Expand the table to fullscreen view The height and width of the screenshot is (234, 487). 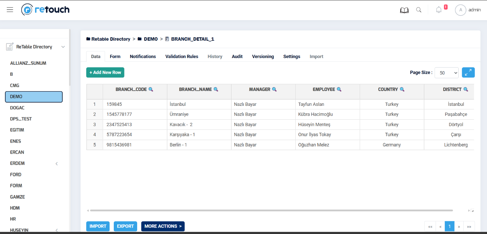pyautogui.click(x=468, y=72)
